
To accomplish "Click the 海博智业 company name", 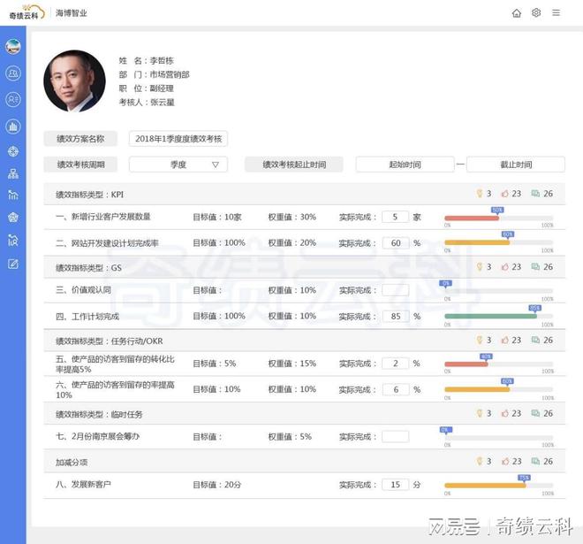I will pos(72,13).
